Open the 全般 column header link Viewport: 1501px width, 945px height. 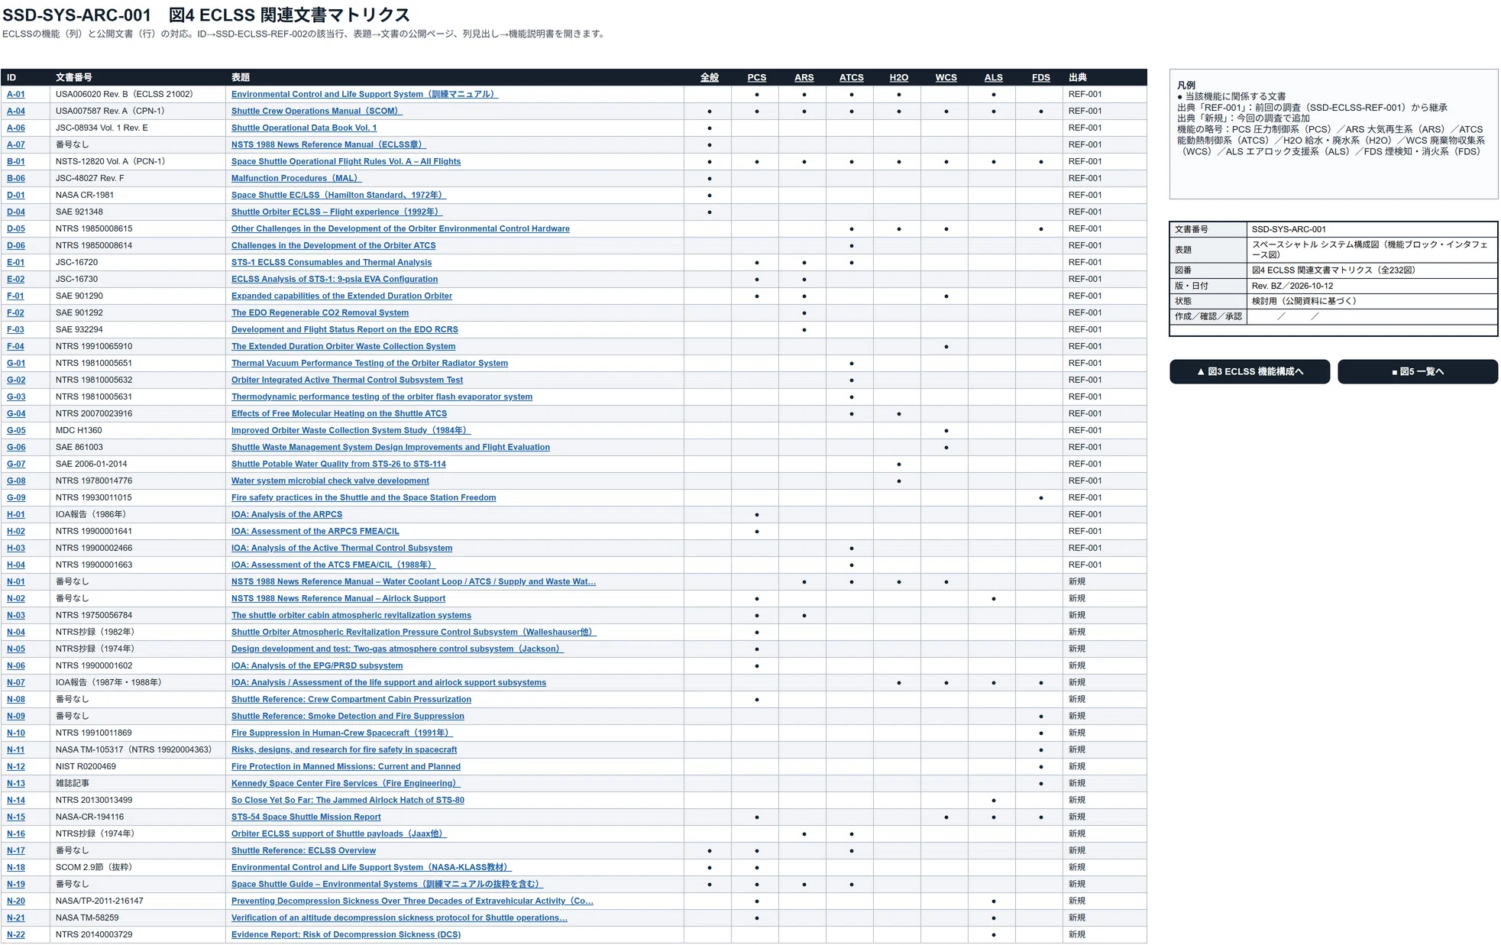[x=709, y=77]
